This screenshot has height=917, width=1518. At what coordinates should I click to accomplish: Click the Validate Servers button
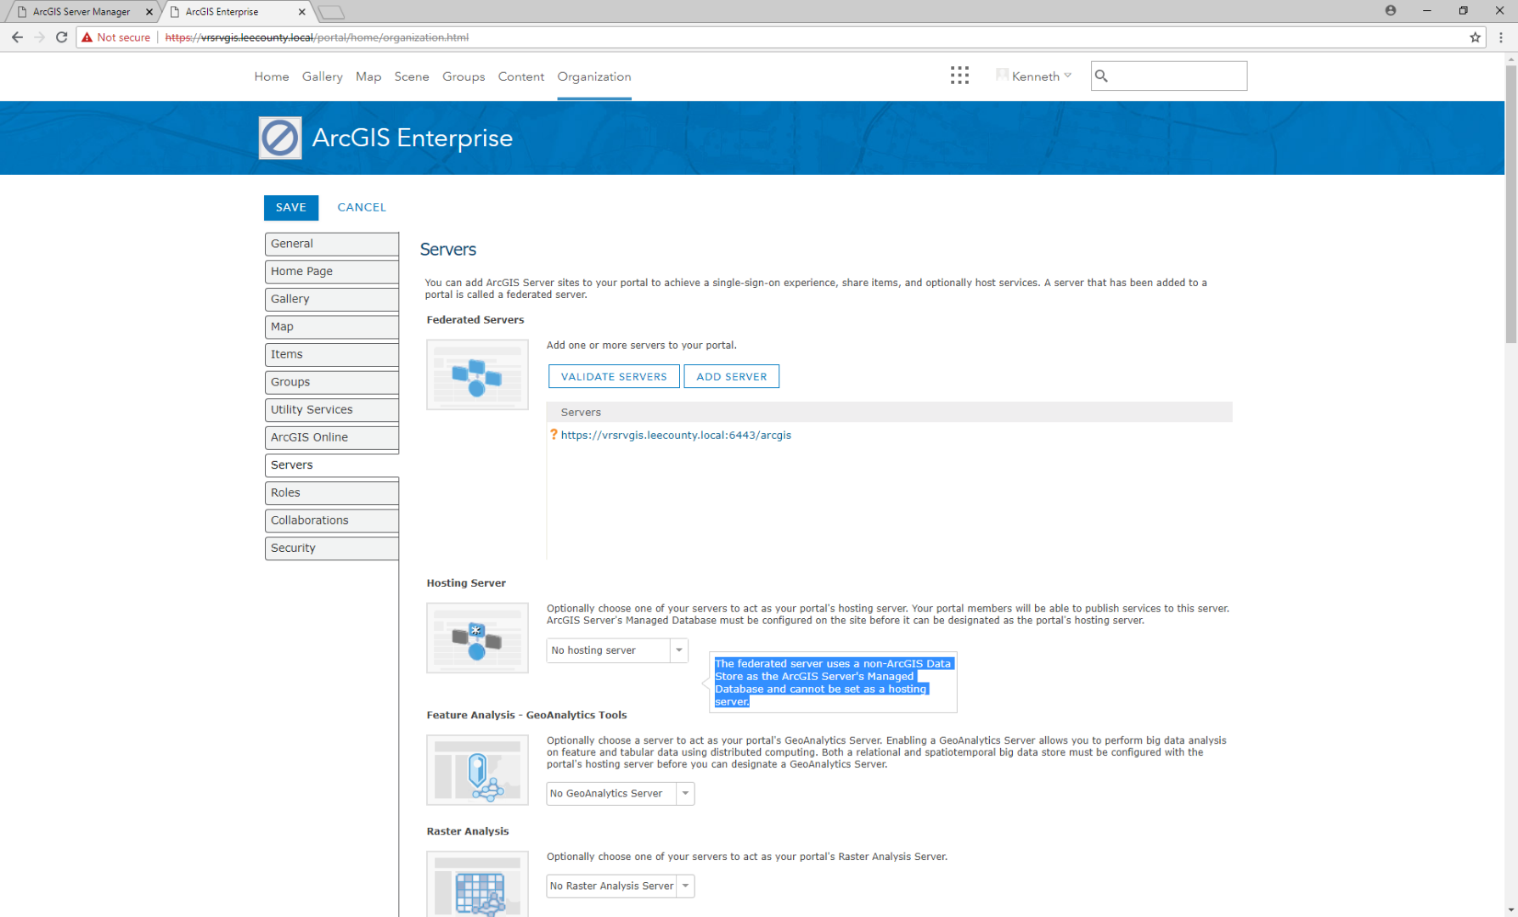coord(614,376)
